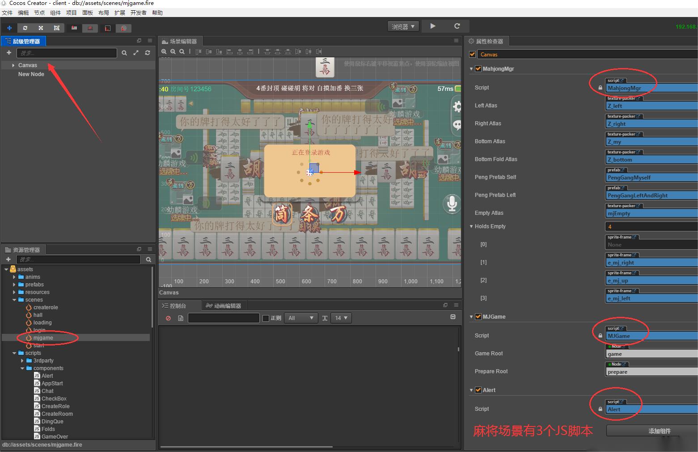Open the console log level All dropdown
Screen dimensions: 698x452
[x=300, y=318]
